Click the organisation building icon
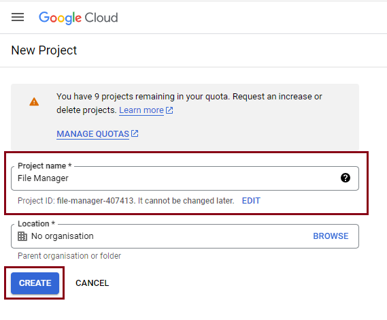This screenshot has width=387, height=320. click(22, 236)
